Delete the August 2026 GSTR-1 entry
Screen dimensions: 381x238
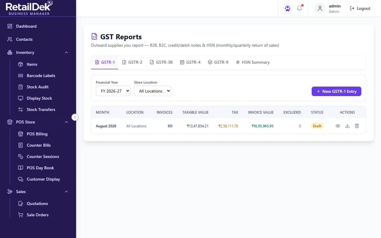(x=357, y=126)
